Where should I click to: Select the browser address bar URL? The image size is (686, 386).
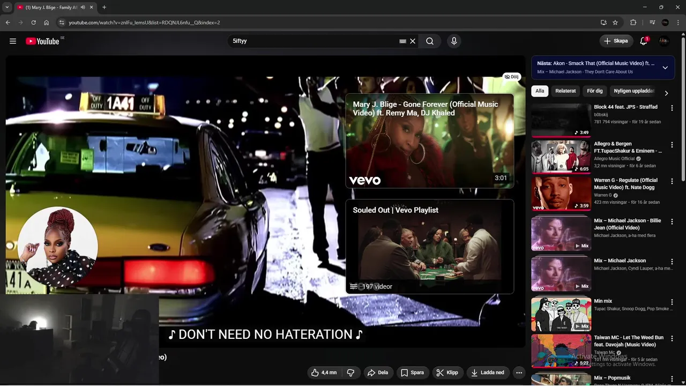(x=144, y=23)
